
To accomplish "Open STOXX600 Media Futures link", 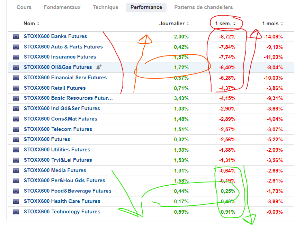I will pyautogui.click(x=55, y=170).
